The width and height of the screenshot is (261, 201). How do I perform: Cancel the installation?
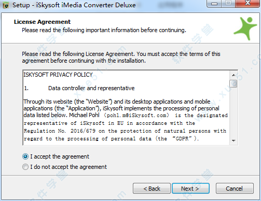click(x=235, y=189)
